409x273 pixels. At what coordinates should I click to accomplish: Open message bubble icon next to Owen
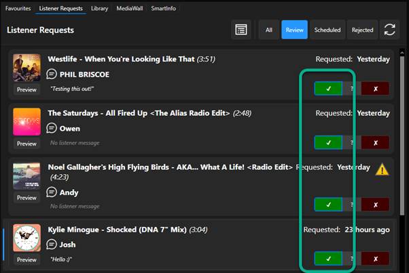click(x=52, y=128)
